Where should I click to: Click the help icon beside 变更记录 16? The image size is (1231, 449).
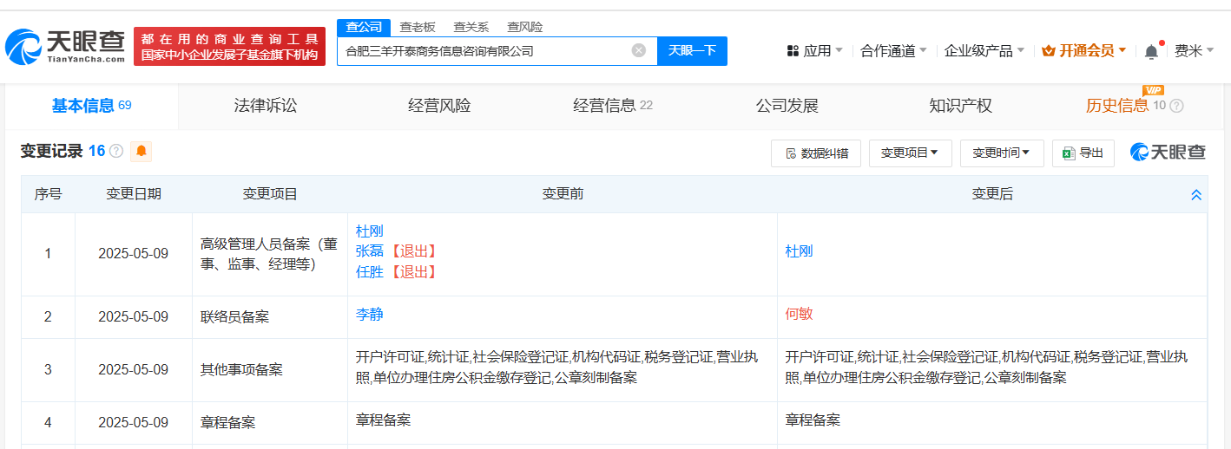click(116, 152)
